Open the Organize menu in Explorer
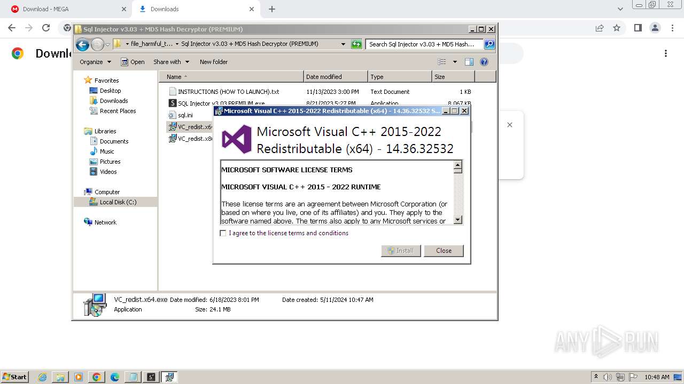Image resolution: width=684 pixels, height=384 pixels. [95, 62]
